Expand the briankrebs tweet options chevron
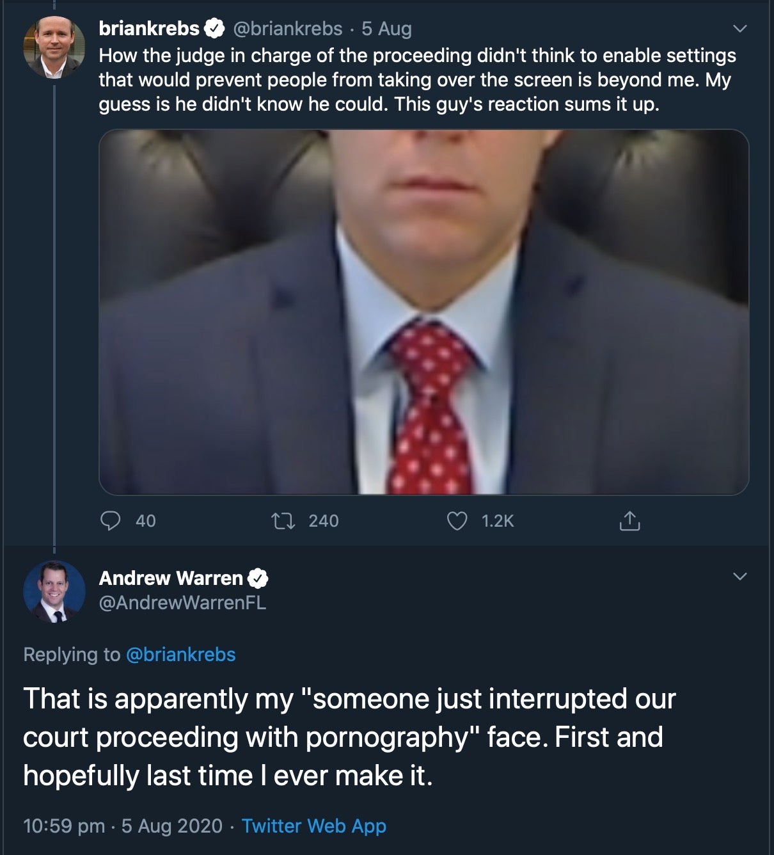Viewport: 774px width, 855px height. tap(739, 29)
